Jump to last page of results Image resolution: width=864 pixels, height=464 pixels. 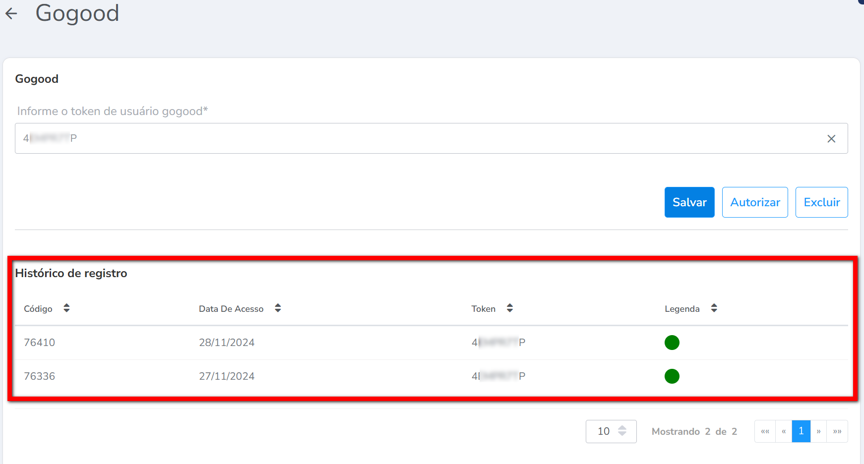coord(837,431)
